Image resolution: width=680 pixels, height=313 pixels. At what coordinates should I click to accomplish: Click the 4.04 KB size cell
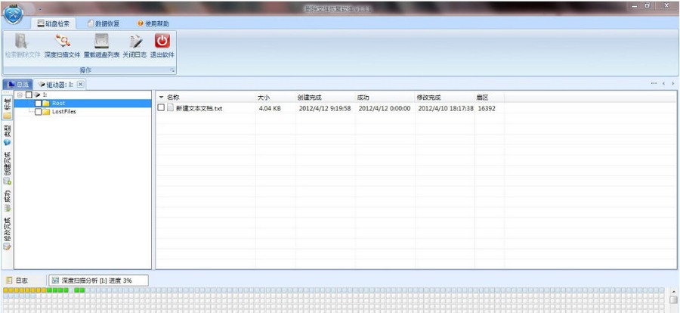tap(270, 108)
